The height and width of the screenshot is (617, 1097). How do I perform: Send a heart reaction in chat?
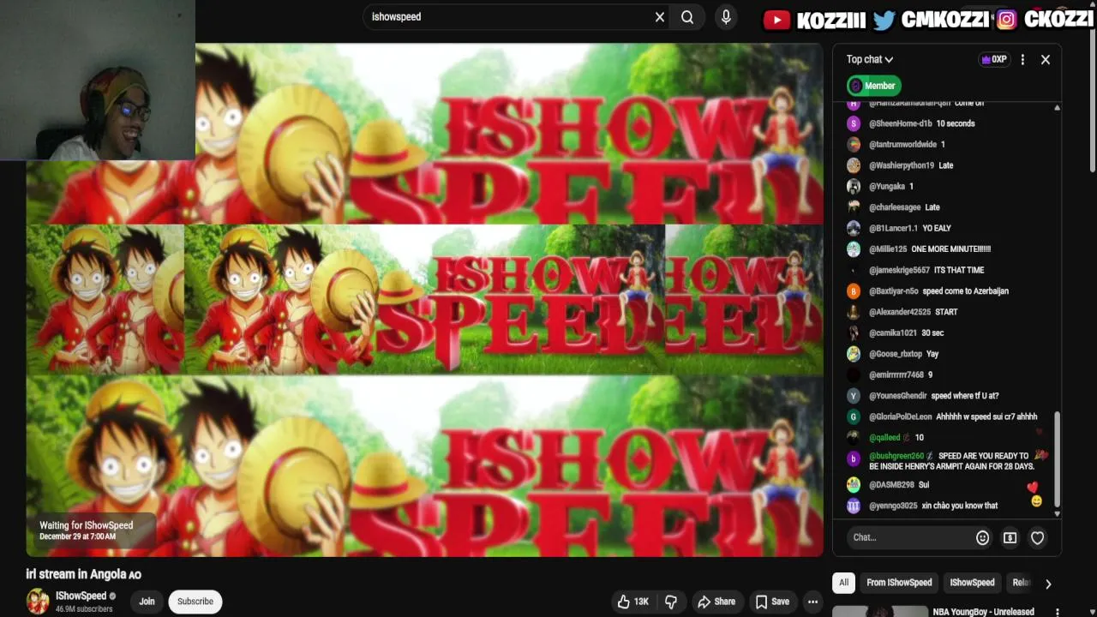coord(1038,538)
